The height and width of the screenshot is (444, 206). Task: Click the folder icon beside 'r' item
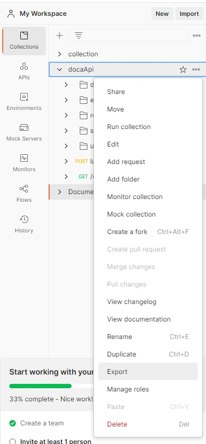click(x=83, y=115)
